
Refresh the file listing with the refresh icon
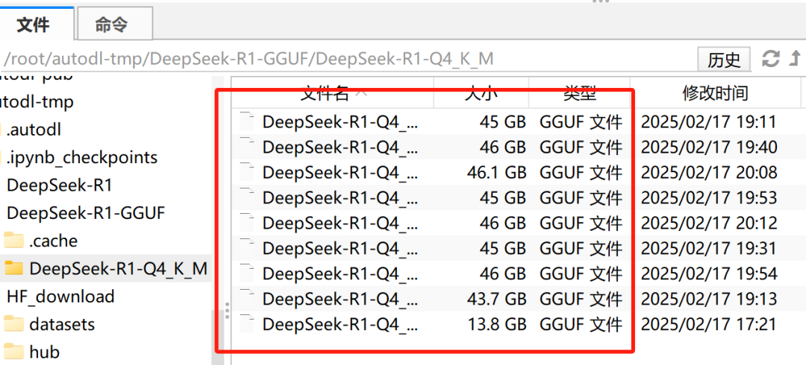[x=770, y=58]
